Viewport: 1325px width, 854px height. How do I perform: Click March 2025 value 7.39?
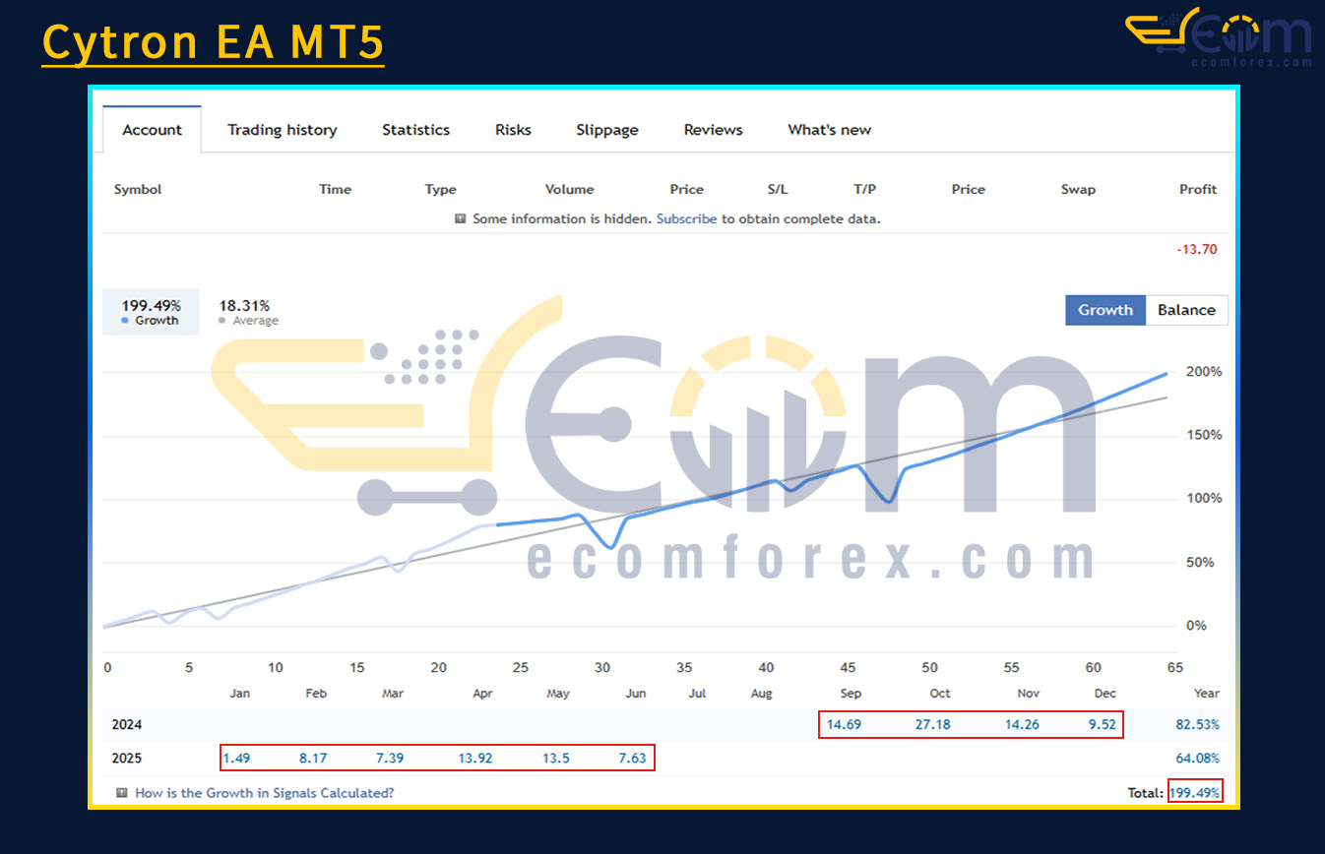click(389, 758)
